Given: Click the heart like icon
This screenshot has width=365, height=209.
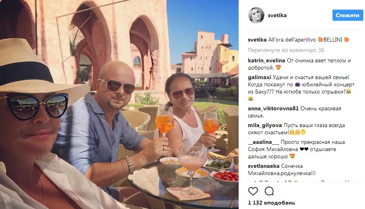Looking at the screenshot, I should pos(253,191).
